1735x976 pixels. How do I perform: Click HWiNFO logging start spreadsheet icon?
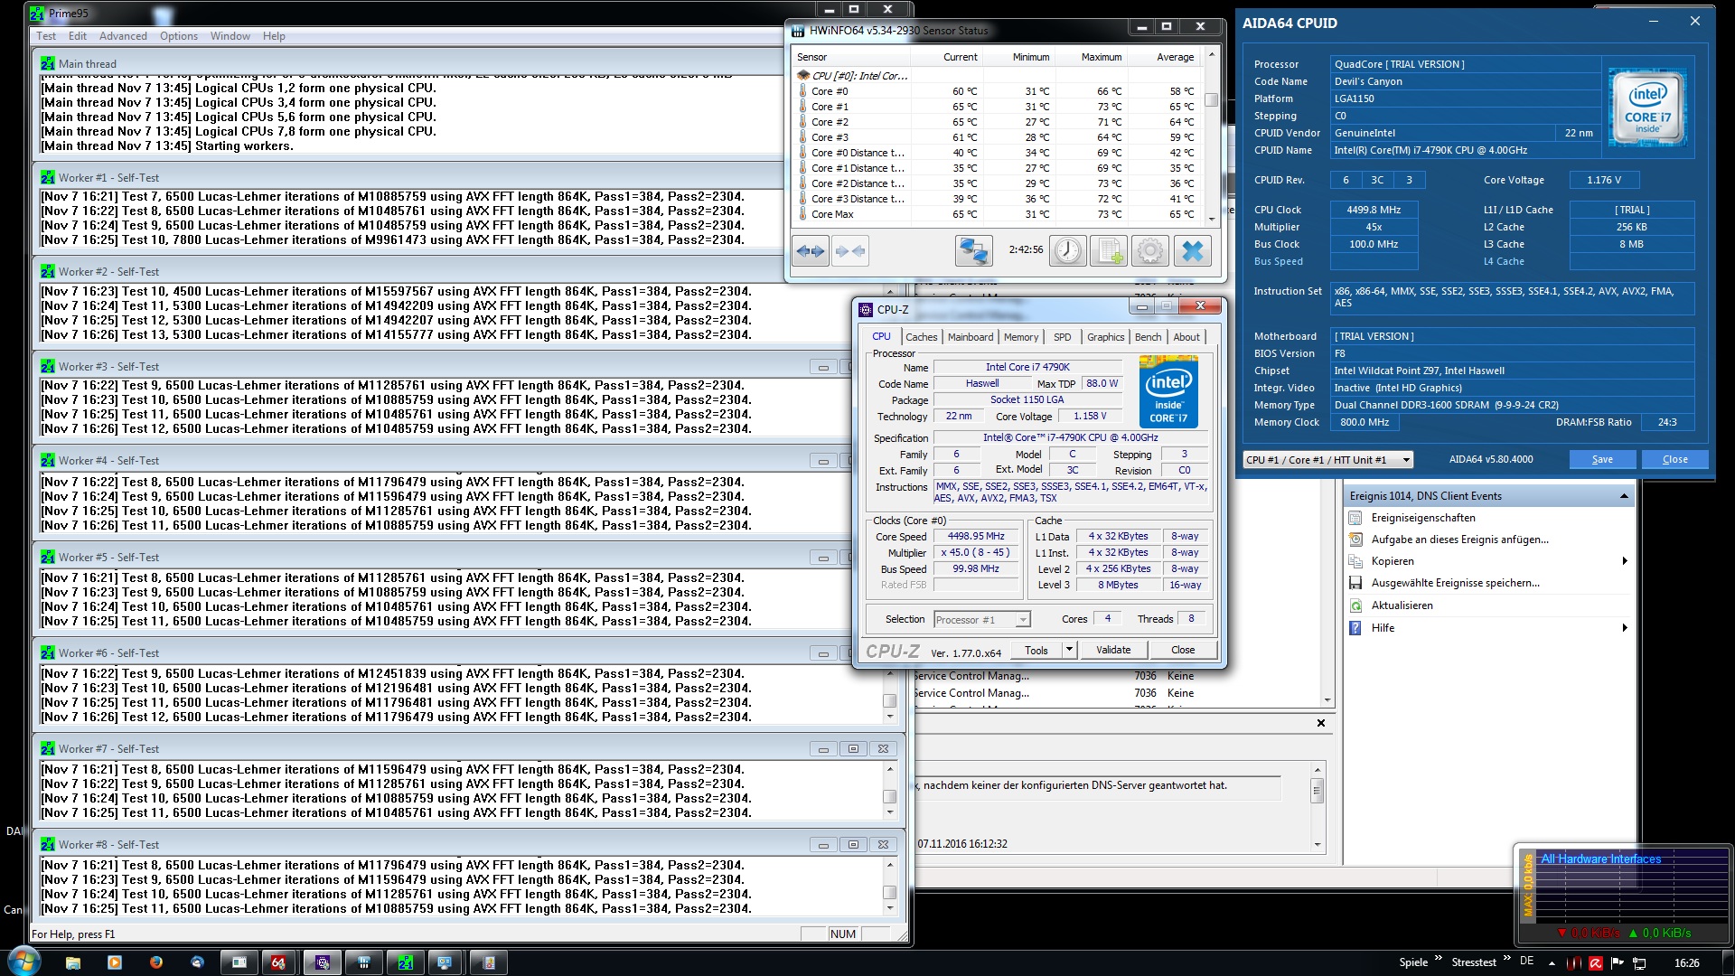point(1108,251)
